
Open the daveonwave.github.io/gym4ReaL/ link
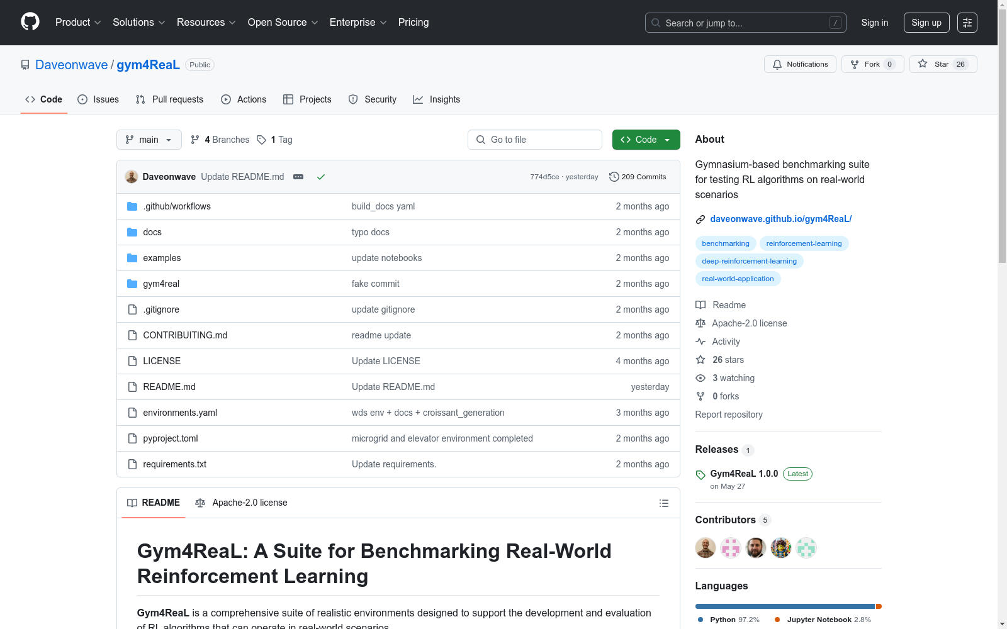(781, 219)
